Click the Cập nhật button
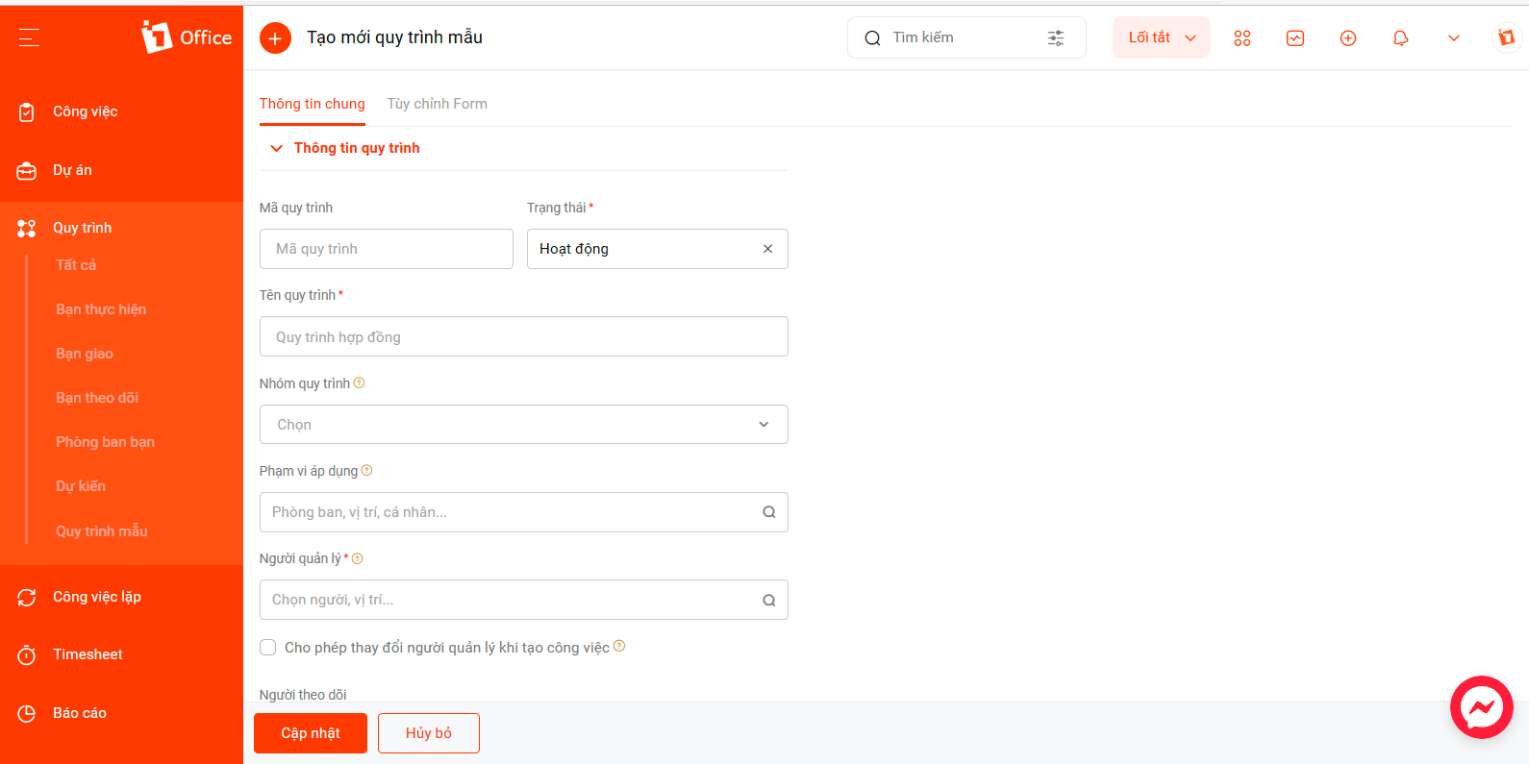Screen dimensions: 1529x764 [x=311, y=733]
